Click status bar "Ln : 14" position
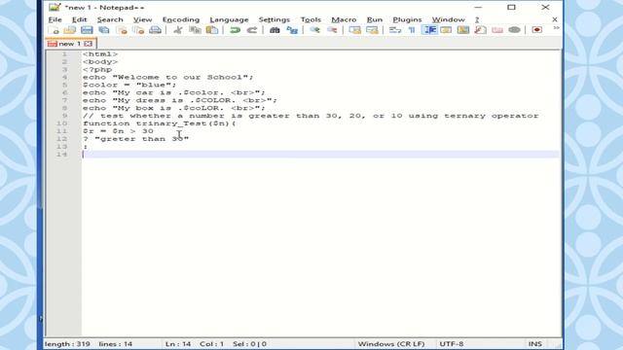This screenshot has height=350, width=623. pos(178,344)
